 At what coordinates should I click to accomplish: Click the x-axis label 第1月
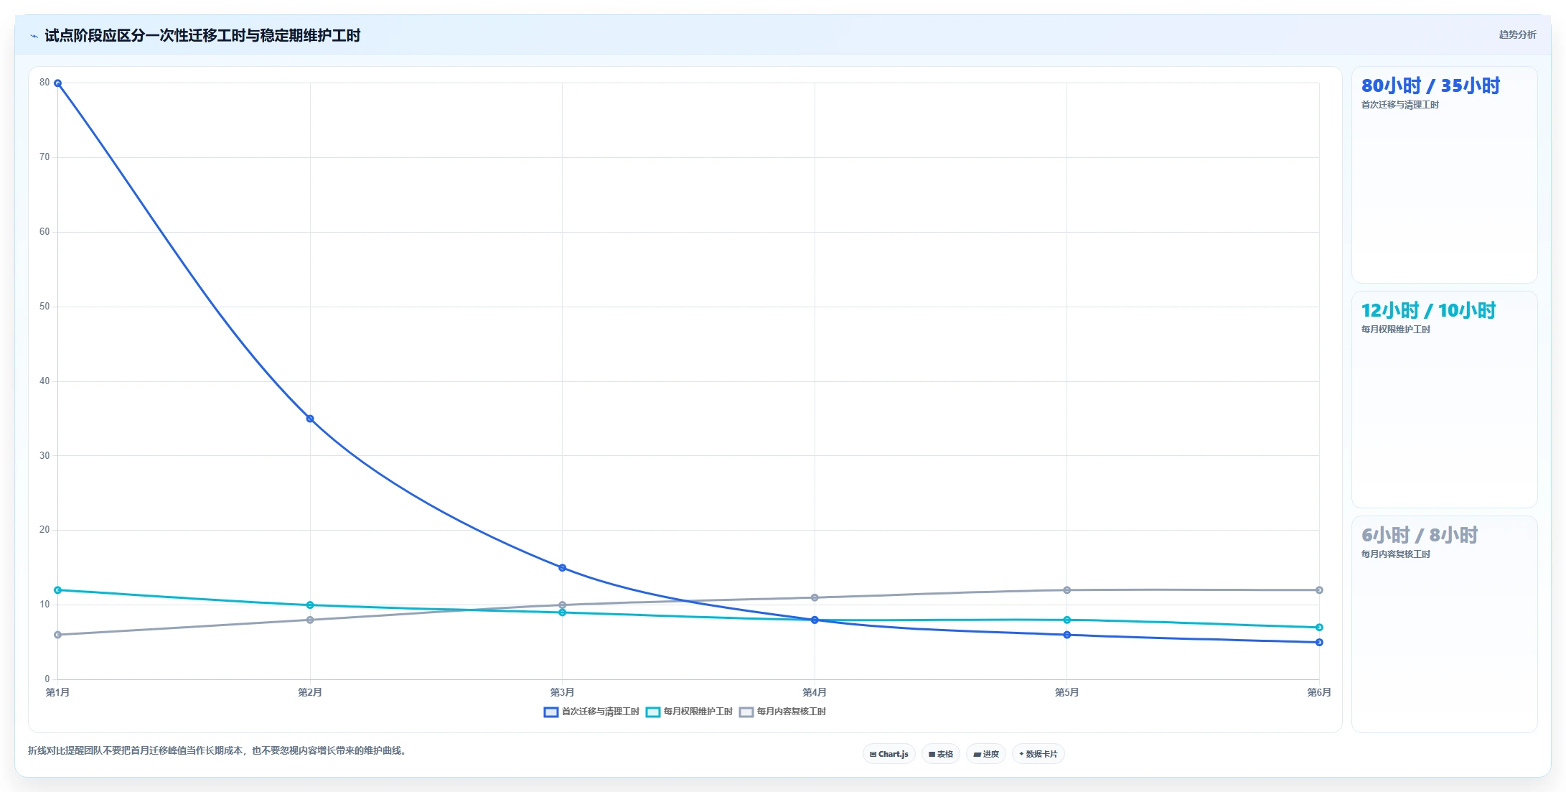(58, 692)
